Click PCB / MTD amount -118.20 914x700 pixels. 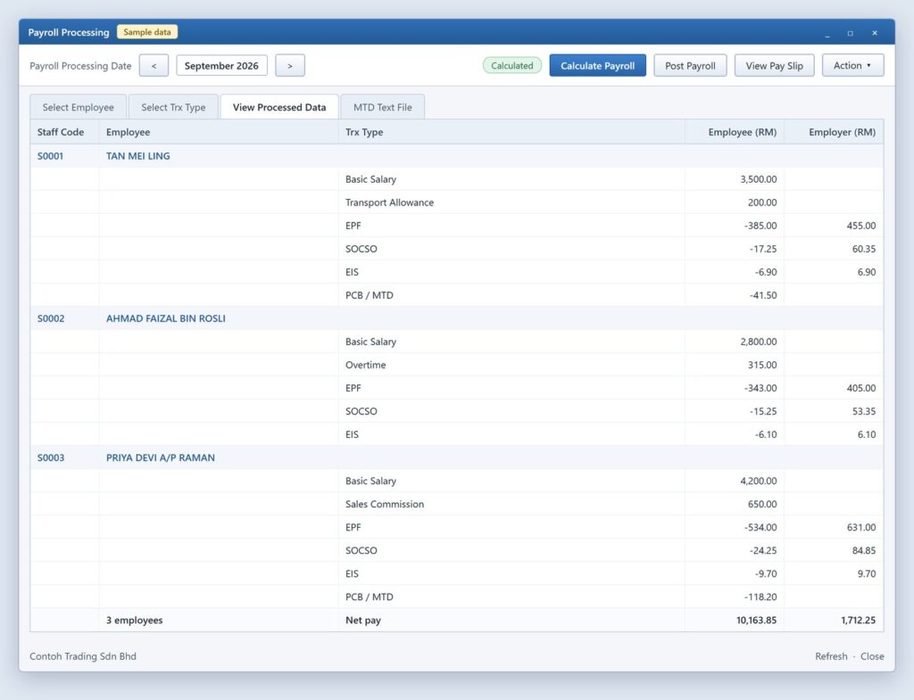coord(760,597)
